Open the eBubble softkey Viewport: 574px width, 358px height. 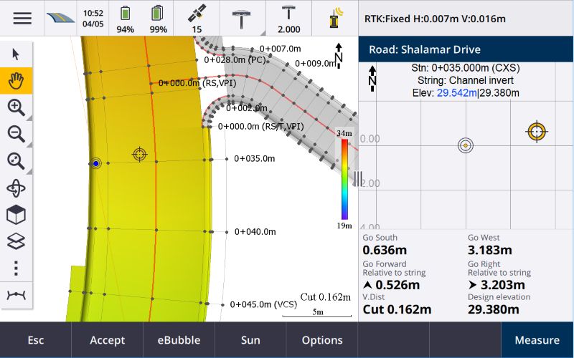pyautogui.click(x=179, y=340)
